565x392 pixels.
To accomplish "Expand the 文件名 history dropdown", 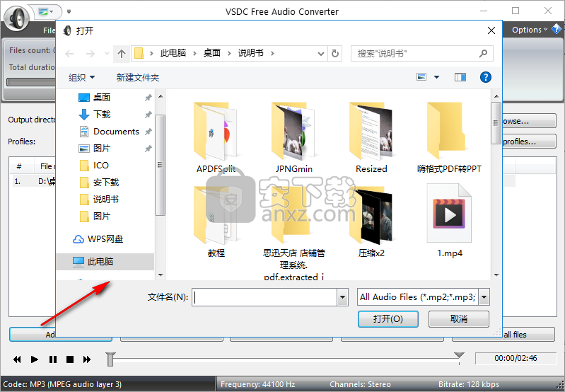I will [x=343, y=297].
